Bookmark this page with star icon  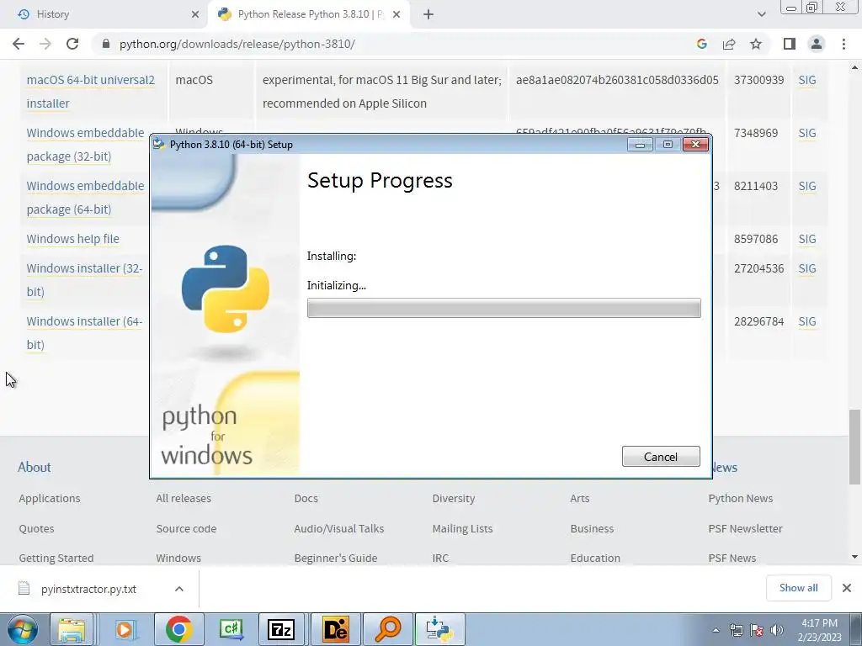tap(756, 44)
